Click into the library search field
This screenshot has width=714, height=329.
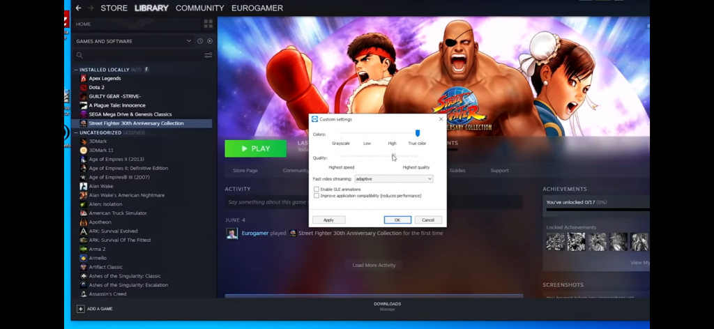(144, 55)
